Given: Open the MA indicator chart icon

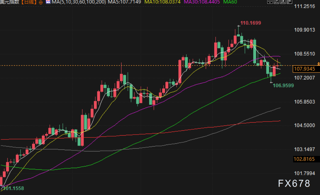Looking at the screenshot, I should tap(48, 2).
